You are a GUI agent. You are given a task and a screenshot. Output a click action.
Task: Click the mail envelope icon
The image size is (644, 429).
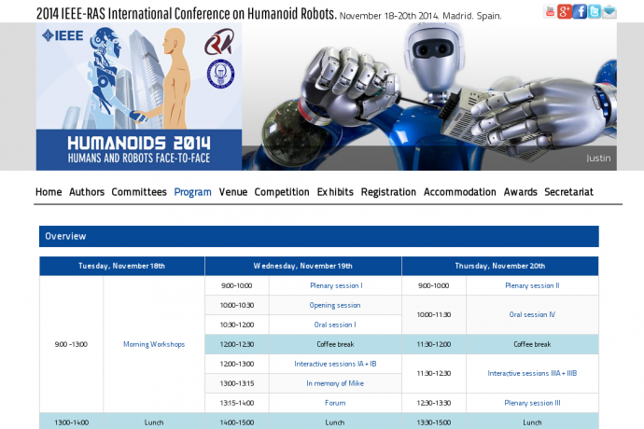[609, 11]
